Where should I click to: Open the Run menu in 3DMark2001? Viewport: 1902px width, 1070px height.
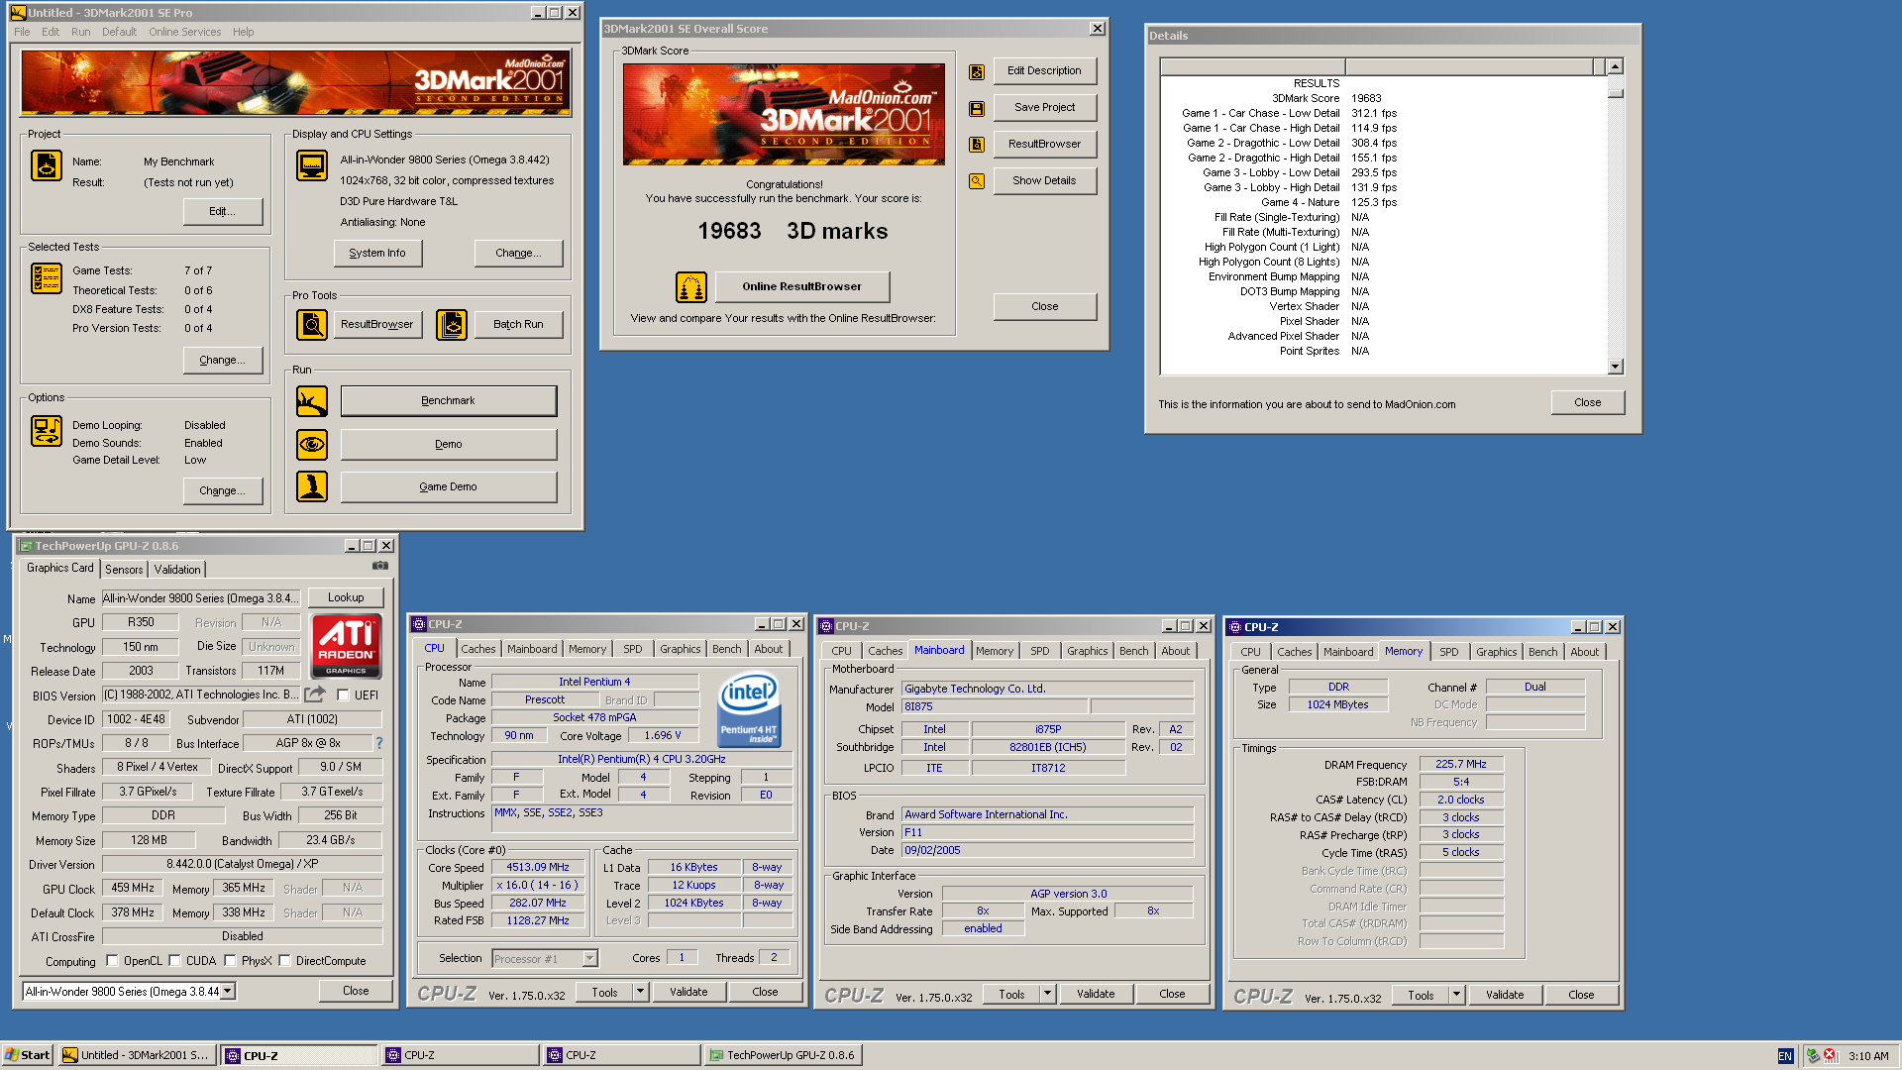(x=80, y=32)
